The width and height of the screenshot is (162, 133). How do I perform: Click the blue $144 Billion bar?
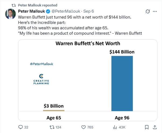(122, 84)
